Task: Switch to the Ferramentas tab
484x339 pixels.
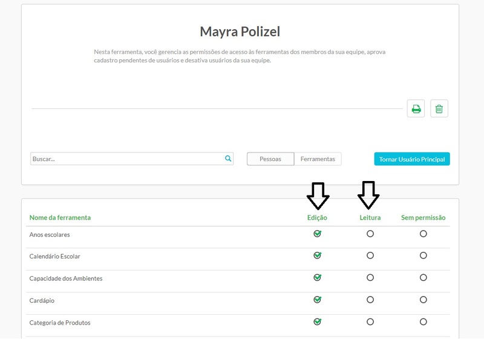Action: pyautogui.click(x=318, y=159)
